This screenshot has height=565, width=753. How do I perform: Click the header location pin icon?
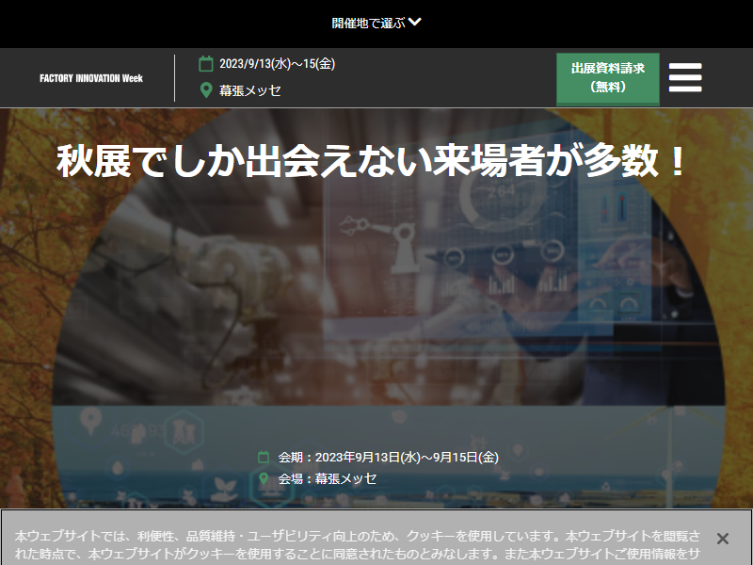(206, 89)
